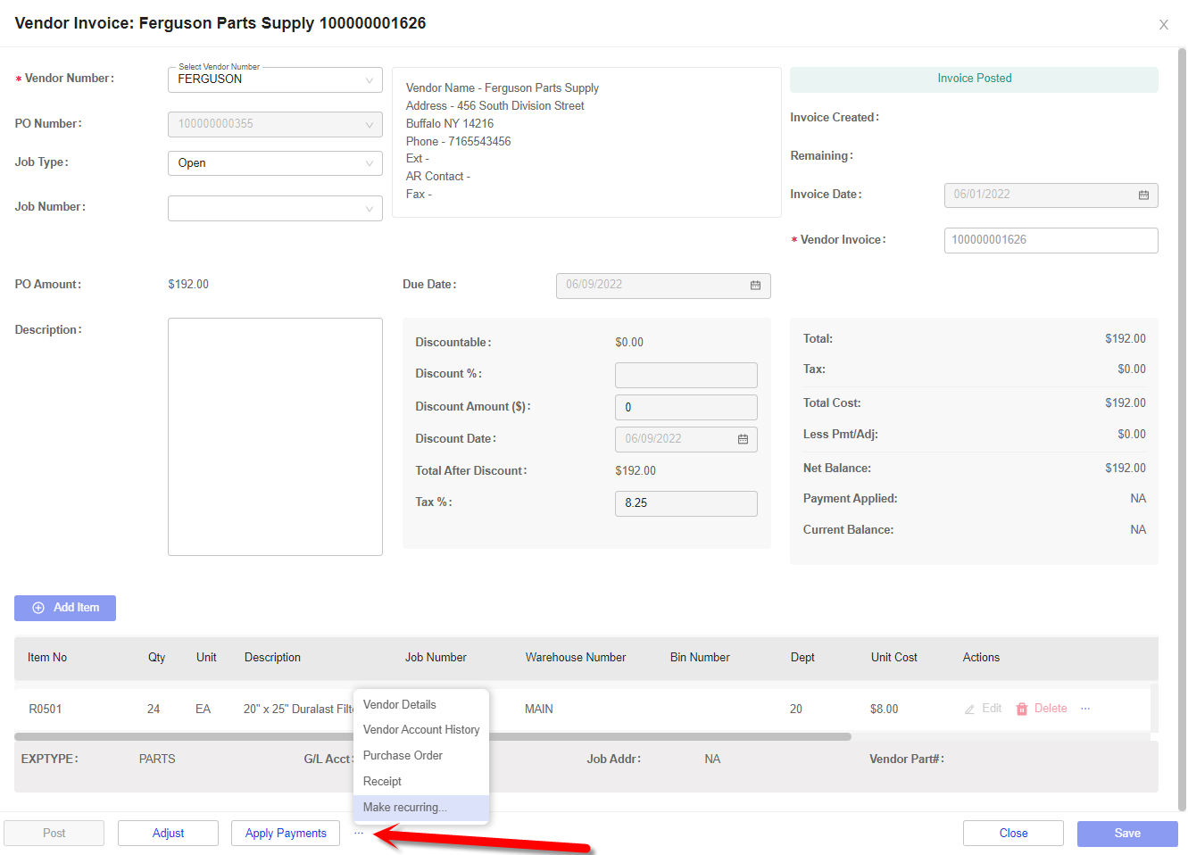Click the Due Date field 06/09/2022
This screenshot has width=1188, height=855.
point(663,286)
